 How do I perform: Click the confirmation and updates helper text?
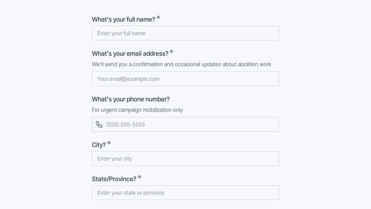[181, 64]
